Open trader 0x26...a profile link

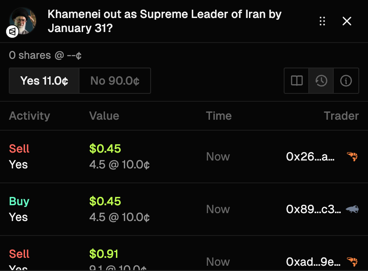click(x=310, y=157)
